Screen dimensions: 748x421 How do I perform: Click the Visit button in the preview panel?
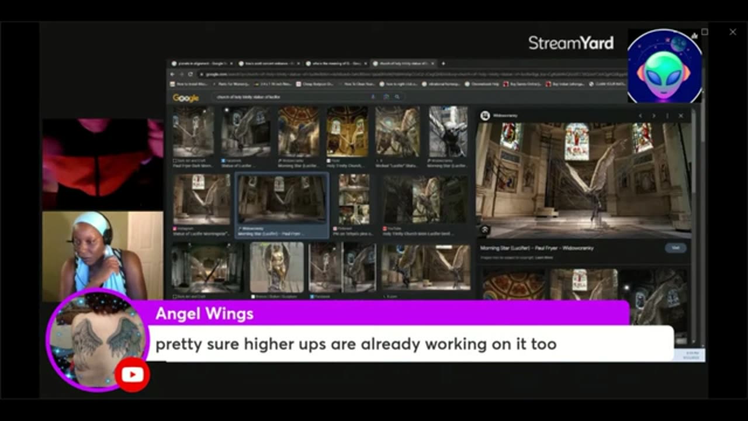[676, 248]
